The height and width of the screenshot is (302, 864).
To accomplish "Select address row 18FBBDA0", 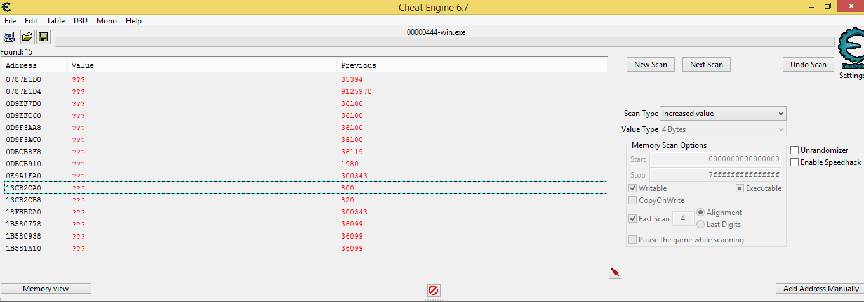I will (305, 213).
